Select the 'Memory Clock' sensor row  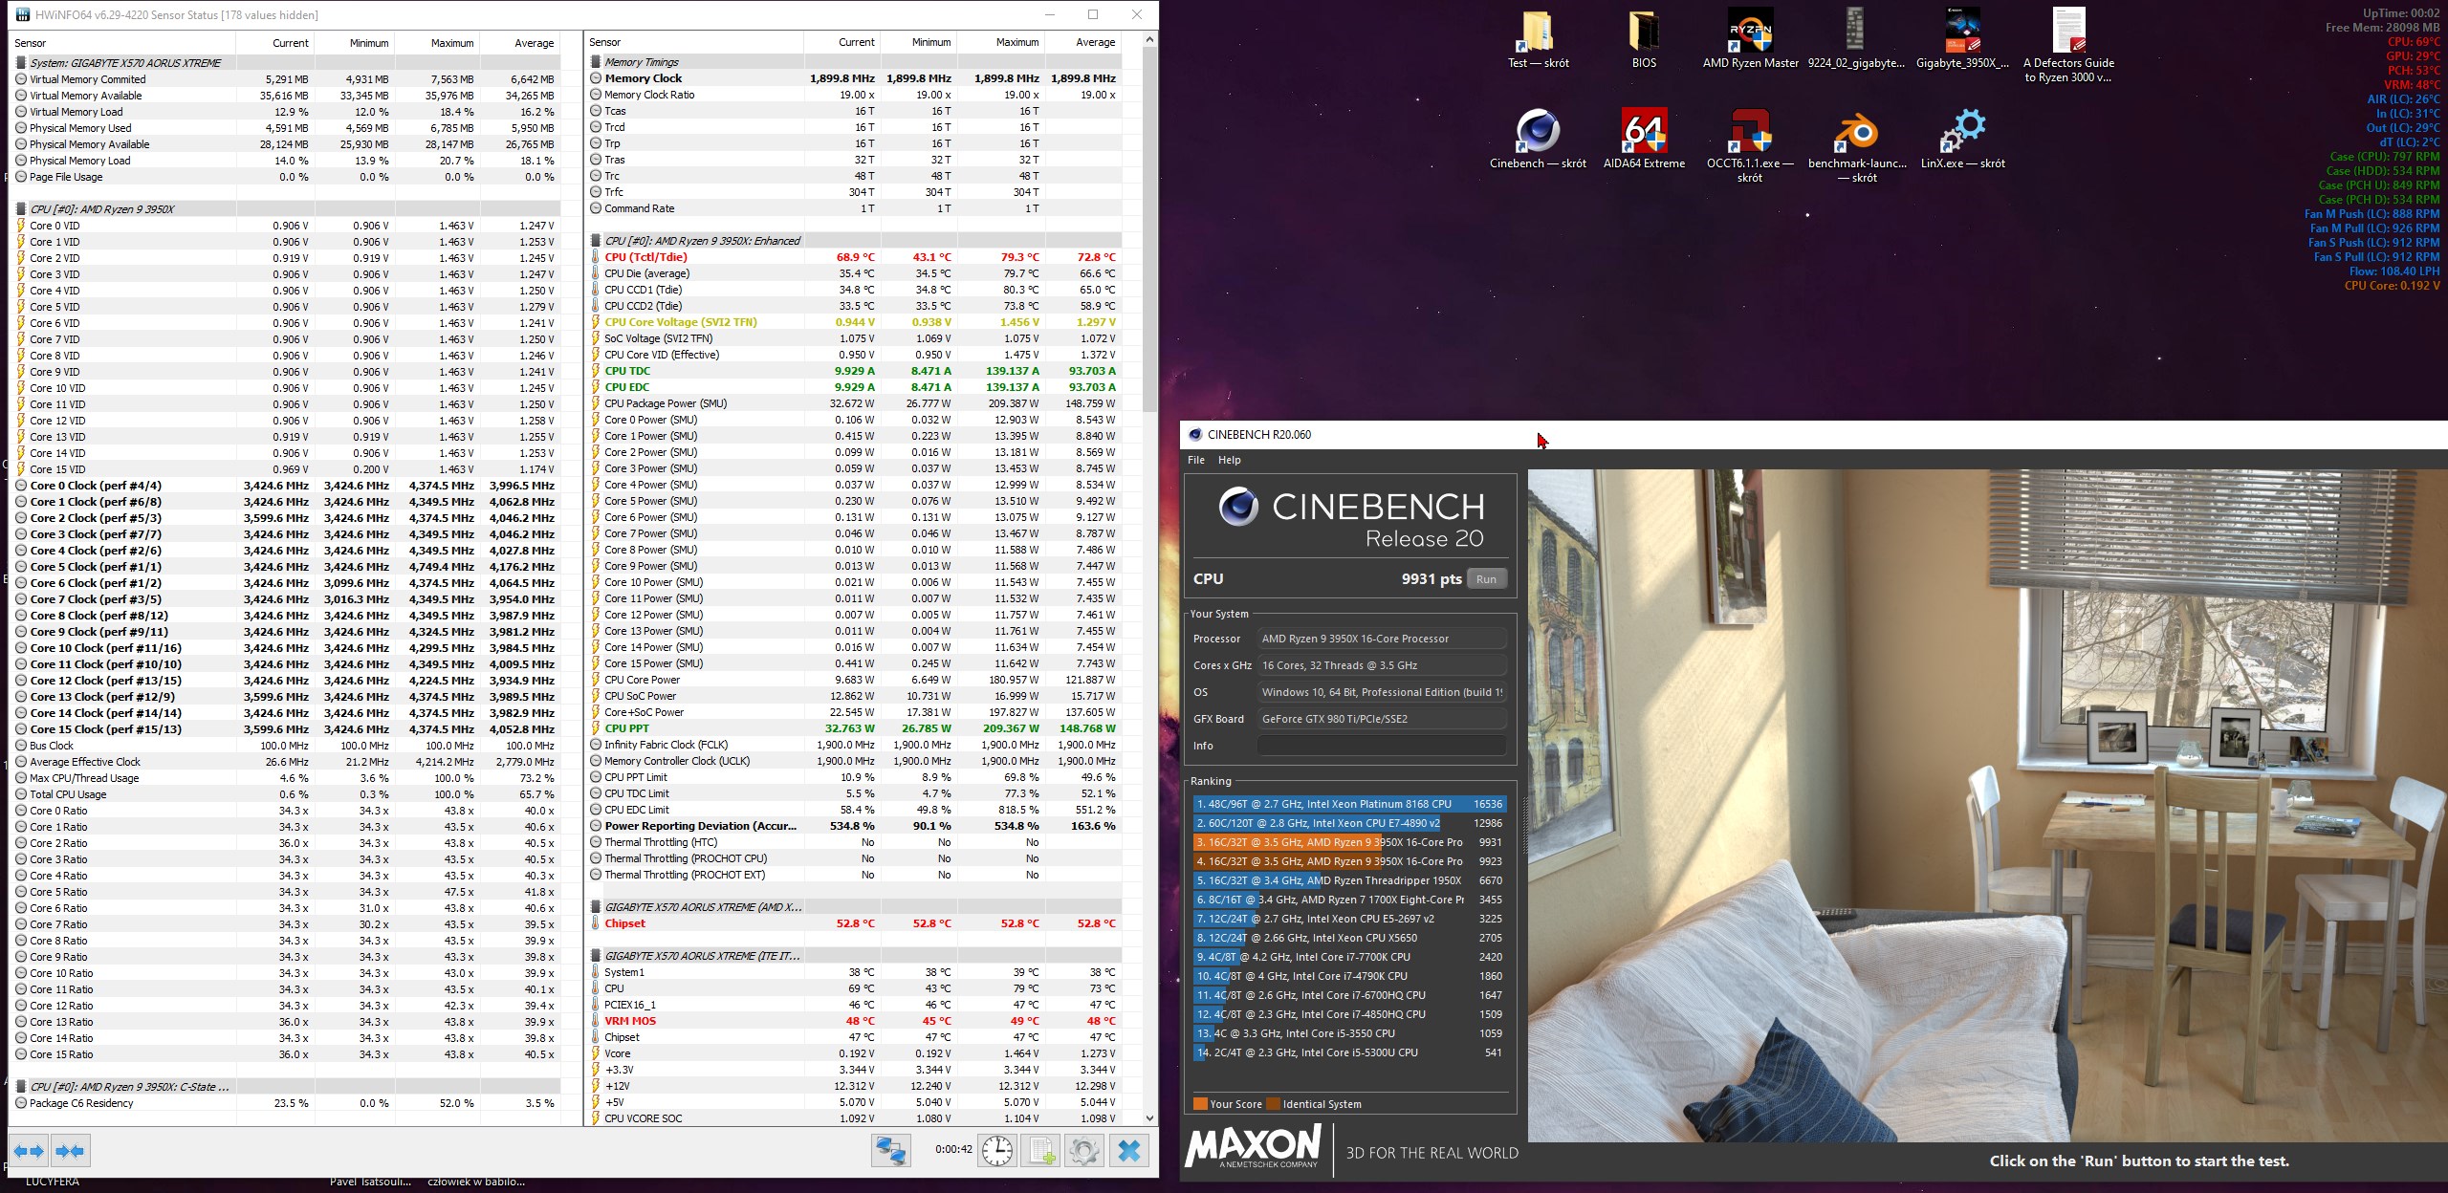854,78
